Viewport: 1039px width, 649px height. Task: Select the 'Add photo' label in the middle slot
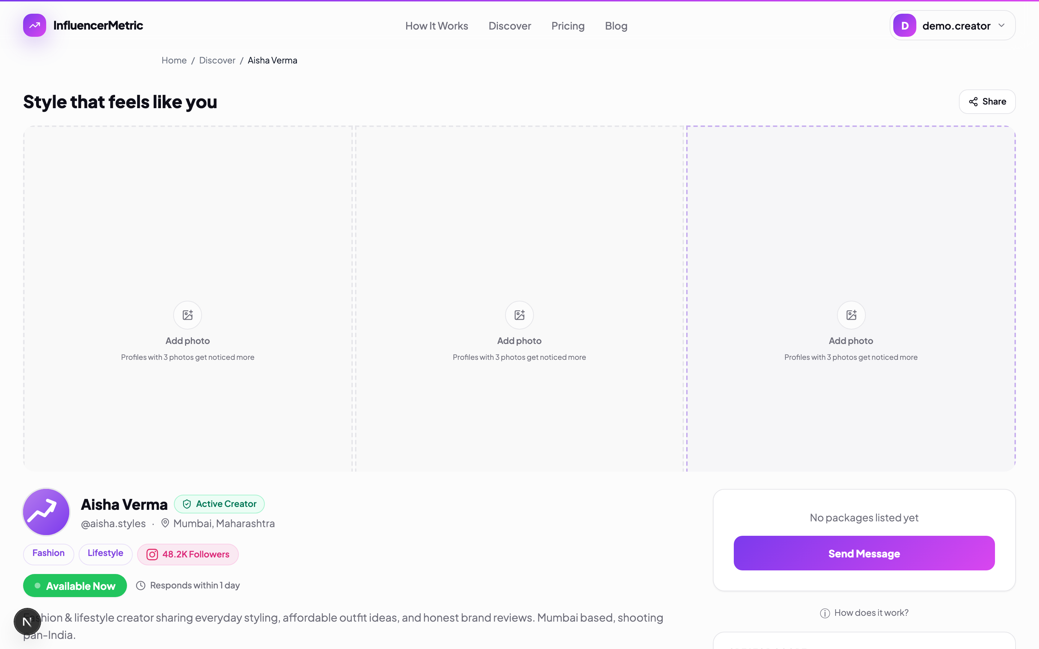point(519,341)
